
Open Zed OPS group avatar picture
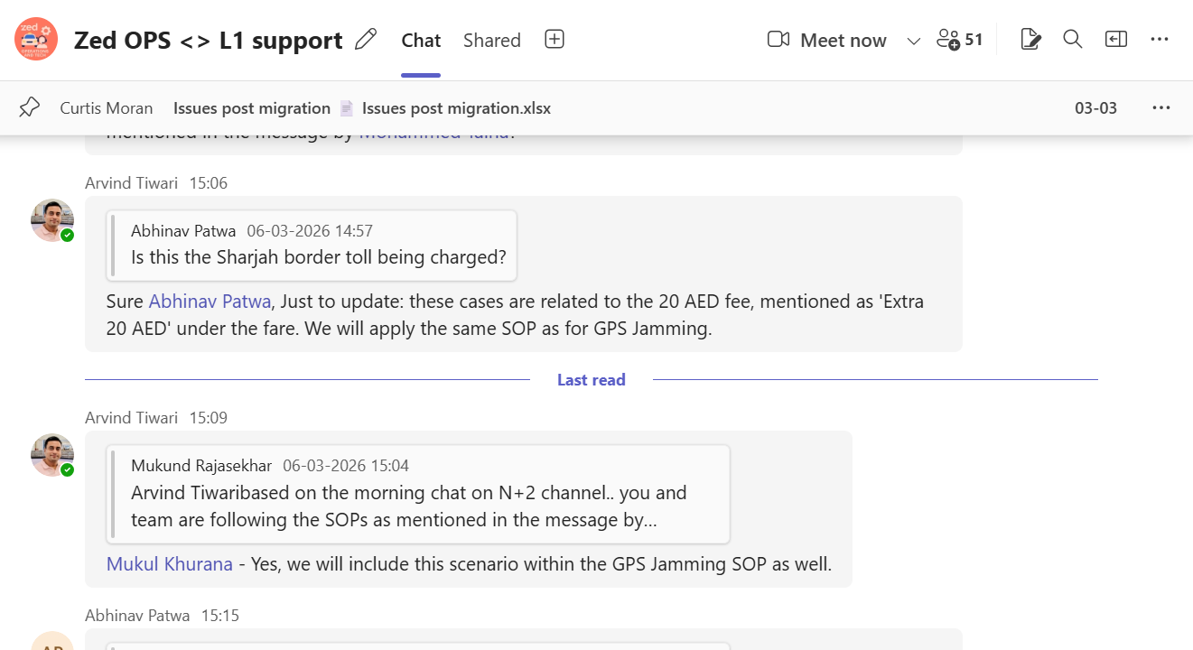pyautogui.click(x=36, y=40)
